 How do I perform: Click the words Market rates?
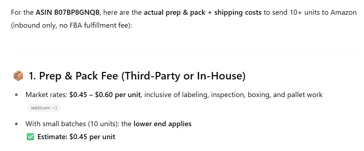(x=46, y=95)
